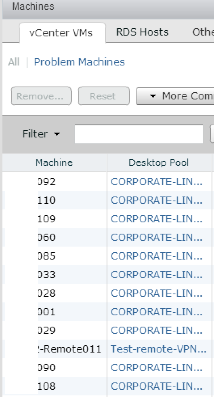This screenshot has height=397, width=214.
Task: Open Test-remote-VPN desktop pool link
Action: coord(158,349)
